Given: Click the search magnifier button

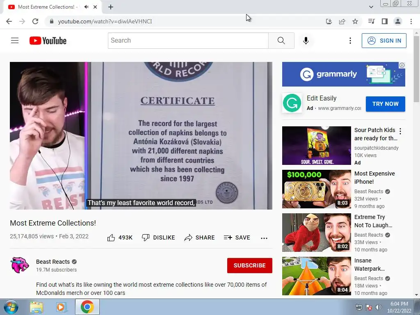Looking at the screenshot, I should (x=281, y=41).
